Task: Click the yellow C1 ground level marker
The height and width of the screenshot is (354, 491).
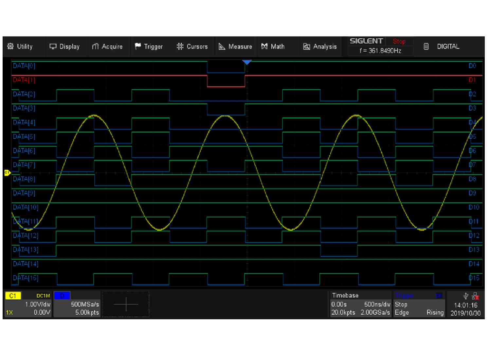Action: point(7,172)
